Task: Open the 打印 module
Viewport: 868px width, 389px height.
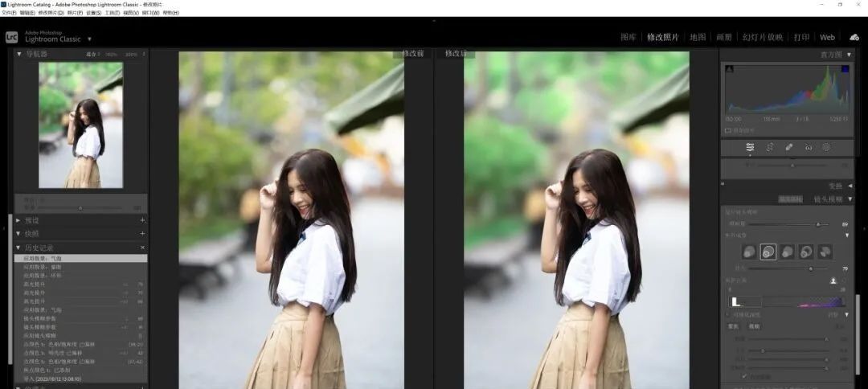Action: [x=801, y=37]
